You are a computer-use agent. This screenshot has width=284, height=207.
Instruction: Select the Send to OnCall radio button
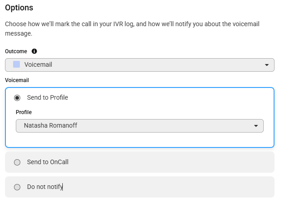(x=17, y=162)
